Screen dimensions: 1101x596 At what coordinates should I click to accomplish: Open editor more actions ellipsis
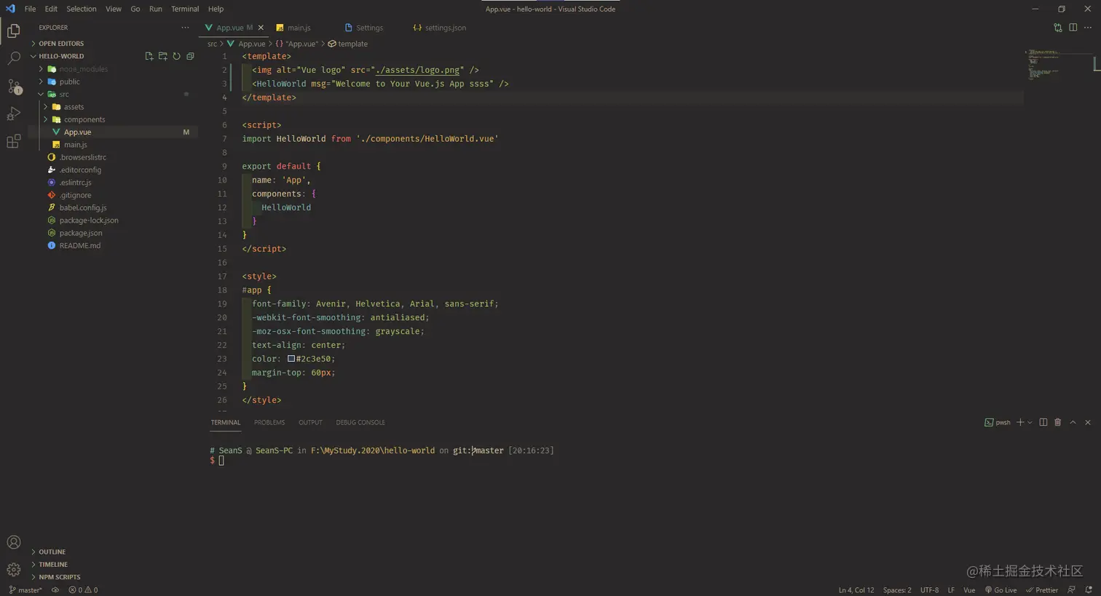tap(1088, 28)
